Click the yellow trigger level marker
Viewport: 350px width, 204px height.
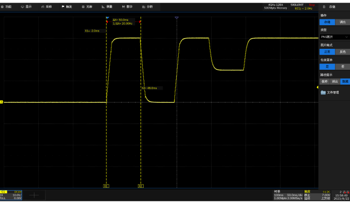click(317, 87)
